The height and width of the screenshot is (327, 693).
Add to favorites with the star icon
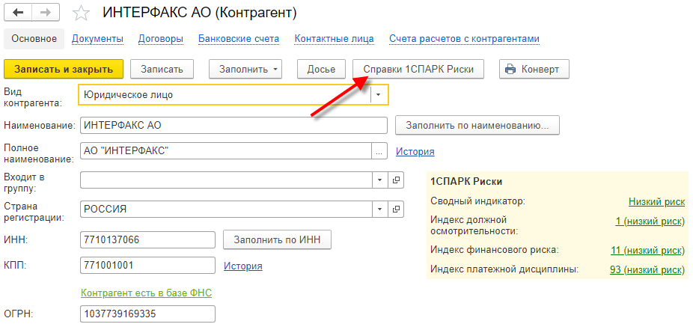pos(82,13)
